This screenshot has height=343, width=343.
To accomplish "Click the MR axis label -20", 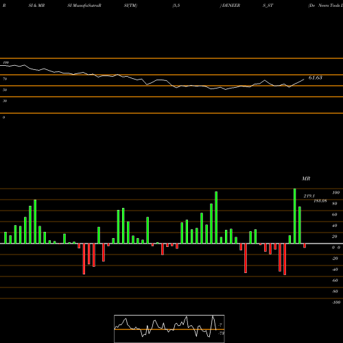I will [335, 259].
